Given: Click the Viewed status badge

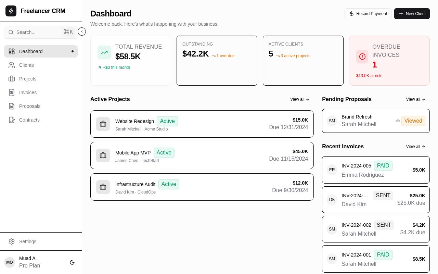Looking at the screenshot, I should point(413,121).
